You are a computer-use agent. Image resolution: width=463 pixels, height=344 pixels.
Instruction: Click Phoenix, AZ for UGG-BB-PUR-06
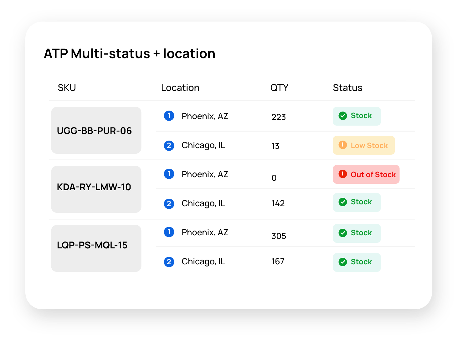pos(205,116)
